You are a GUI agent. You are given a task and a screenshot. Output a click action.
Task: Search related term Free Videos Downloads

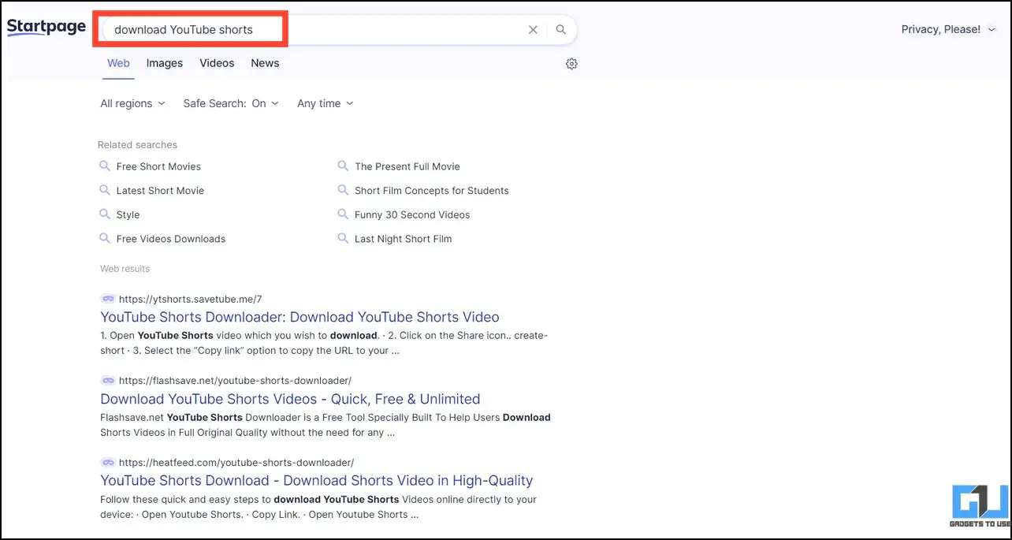(x=171, y=239)
